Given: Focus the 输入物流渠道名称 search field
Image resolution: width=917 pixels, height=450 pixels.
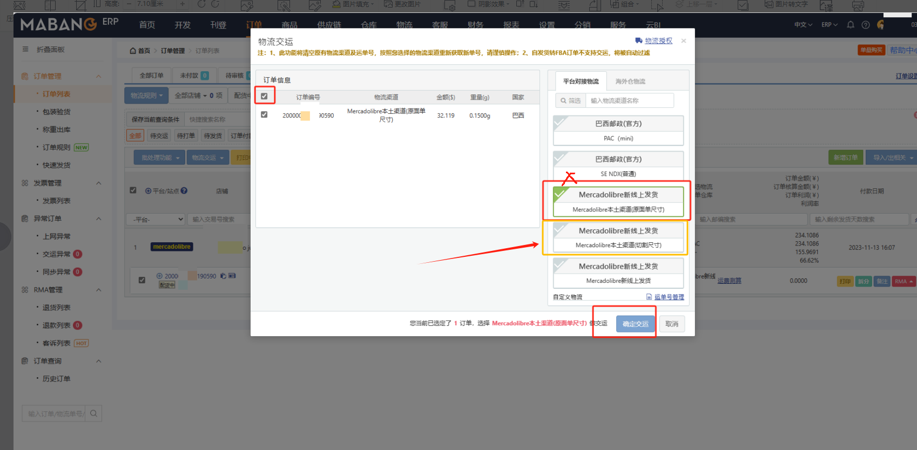Looking at the screenshot, I should [x=629, y=100].
